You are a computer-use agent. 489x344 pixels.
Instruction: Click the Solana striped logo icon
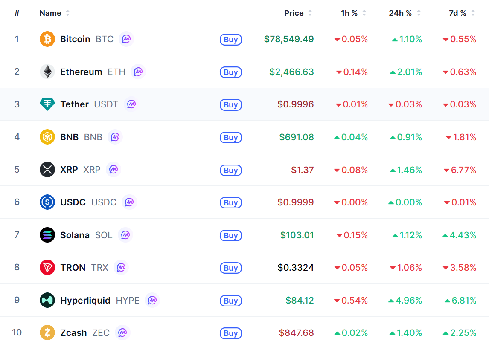(47, 235)
